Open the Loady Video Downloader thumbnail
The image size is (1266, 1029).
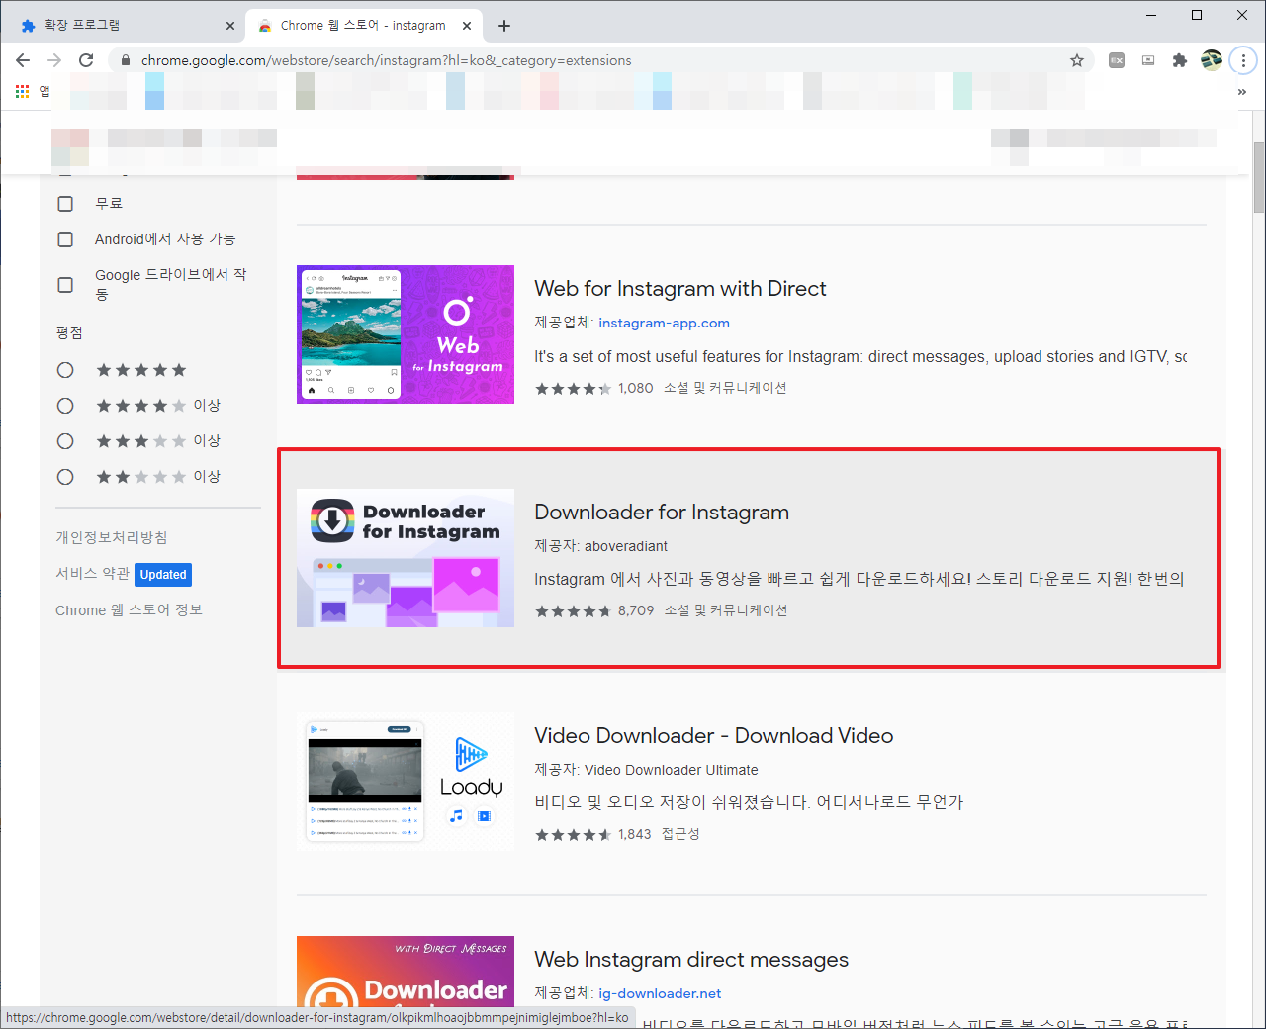click(406, 782)
